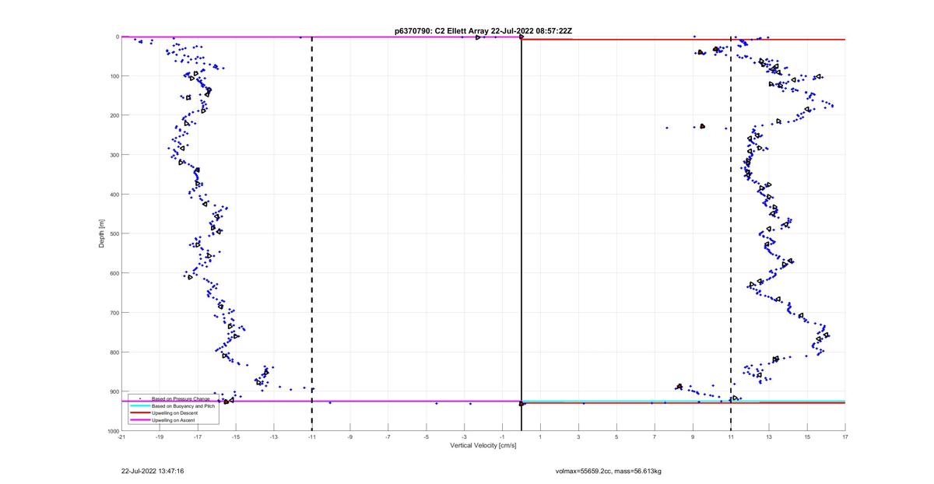Click velocity axis tick label "-19"
The width and height of the screenshot is (934, 484).
[x=160, y=437]
